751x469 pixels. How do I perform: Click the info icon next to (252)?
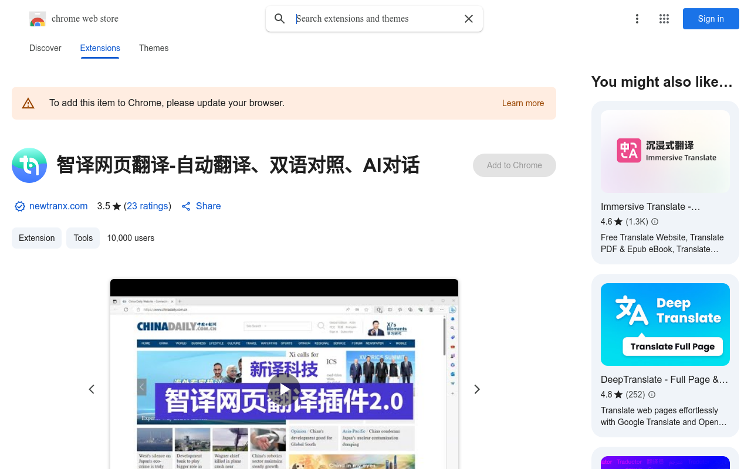click(652, 395)
